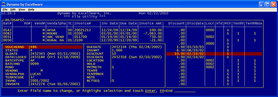Select the DUEDATE field name
278x97 pixels.
point(94,47)
